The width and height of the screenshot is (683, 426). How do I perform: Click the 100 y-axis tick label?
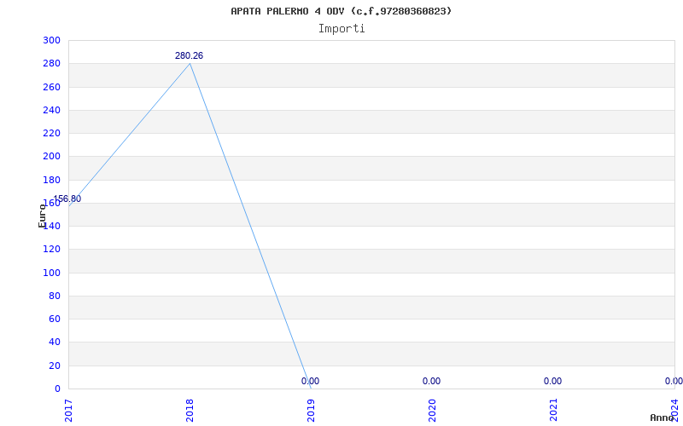[x=51, y=273]
